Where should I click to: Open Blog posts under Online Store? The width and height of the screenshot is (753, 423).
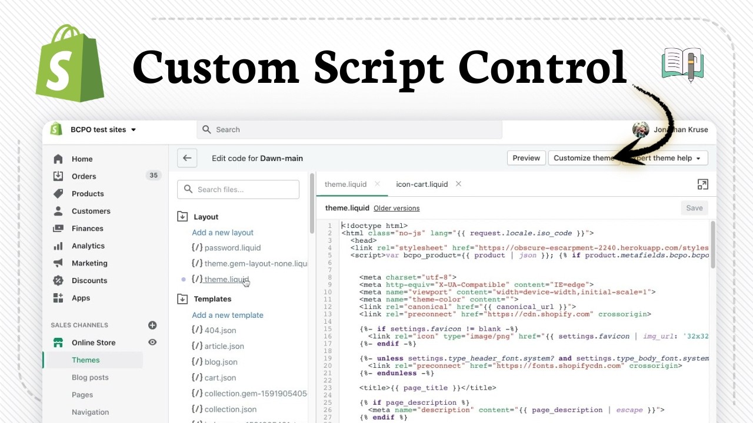click(x=90, y=377)
